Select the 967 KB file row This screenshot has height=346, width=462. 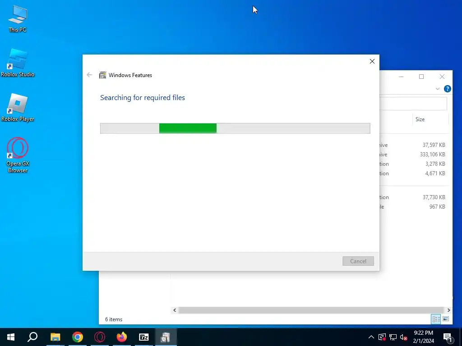(x=414, y=206)
